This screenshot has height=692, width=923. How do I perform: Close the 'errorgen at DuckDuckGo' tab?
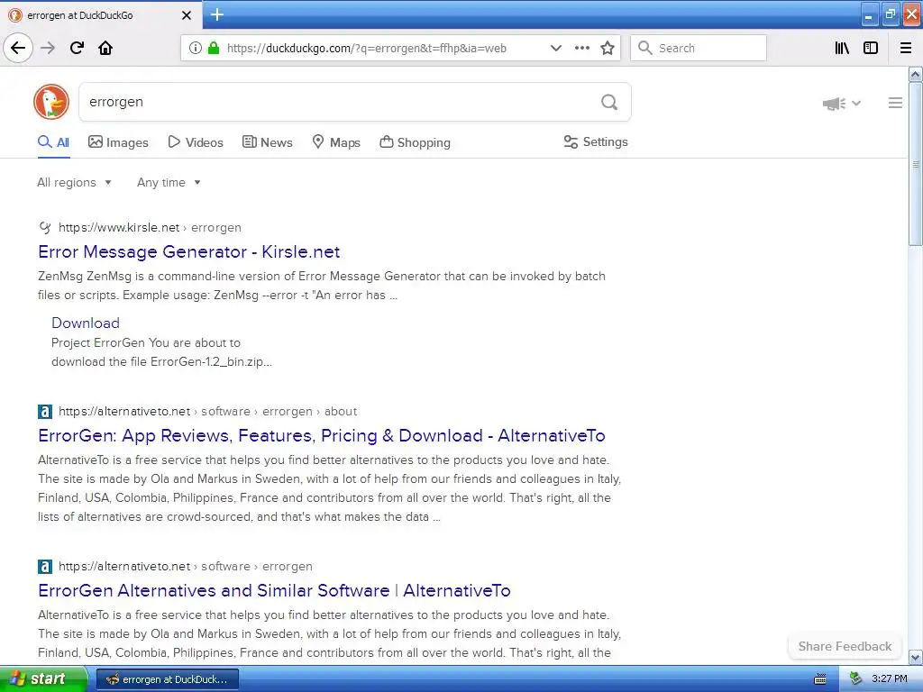187,15
